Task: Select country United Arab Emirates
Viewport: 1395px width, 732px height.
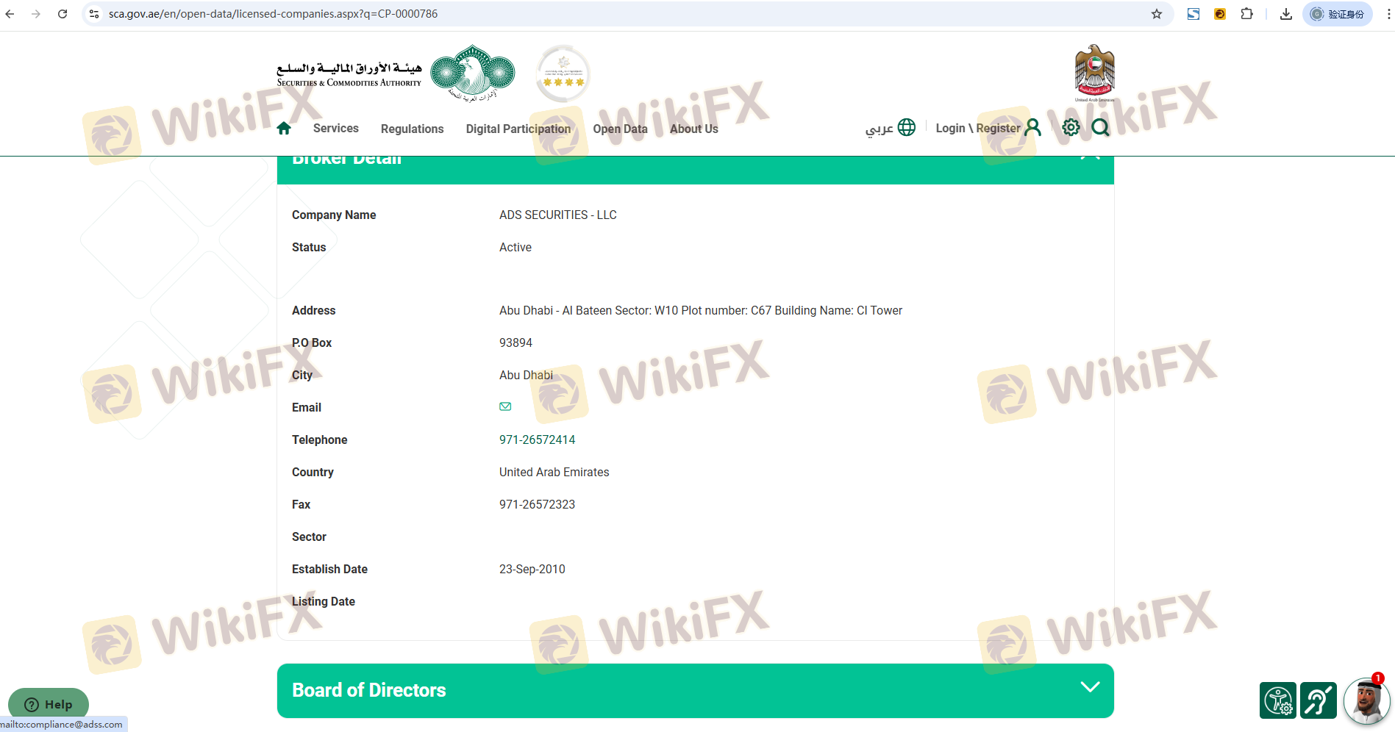Action: tap(554, 472)
